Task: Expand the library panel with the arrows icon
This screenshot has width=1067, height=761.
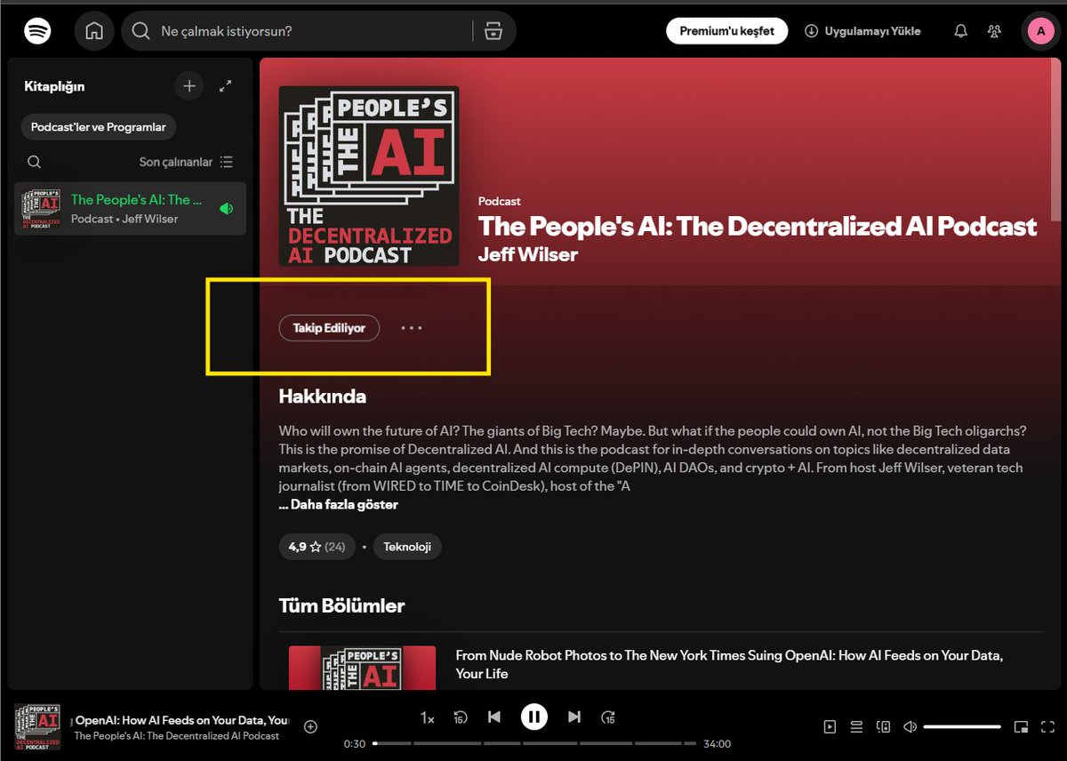Action: click(226, 86)
